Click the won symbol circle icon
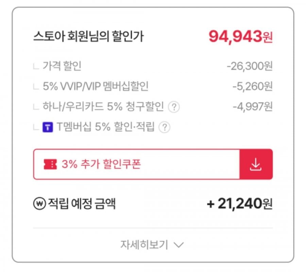Image resolution: width=306 pixels, height=272 pixels. click(39, 204)
